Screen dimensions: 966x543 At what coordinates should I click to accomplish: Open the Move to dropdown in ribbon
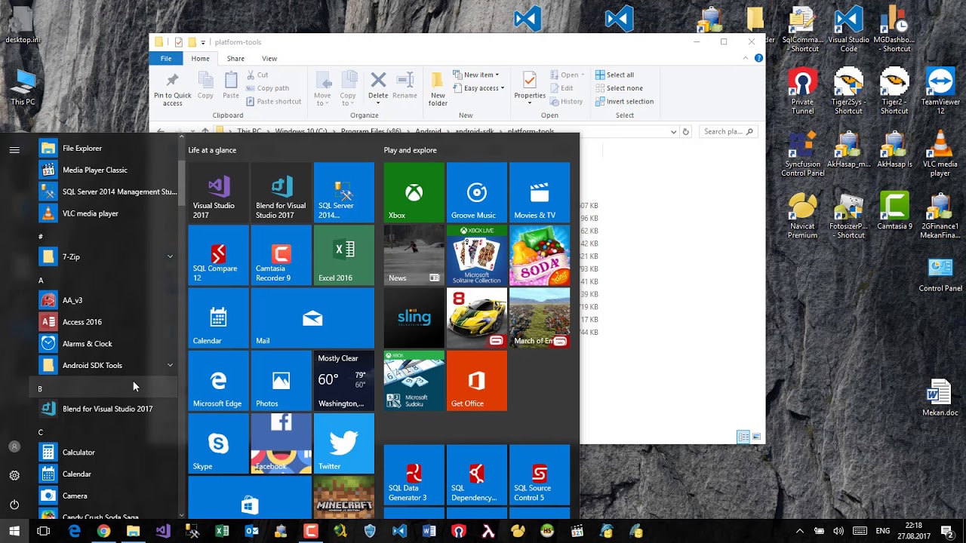[x=322, y=89]
